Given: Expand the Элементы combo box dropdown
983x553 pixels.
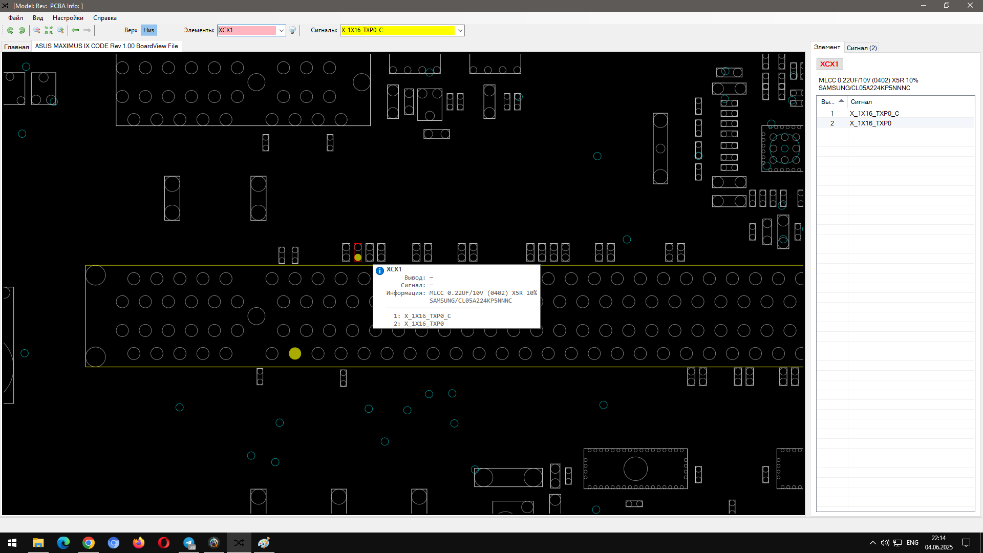Looking at the screenshot, I should click(x=281, y=31).
